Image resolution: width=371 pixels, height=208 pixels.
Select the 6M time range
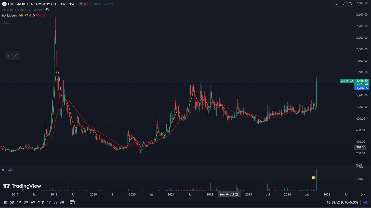33,202
